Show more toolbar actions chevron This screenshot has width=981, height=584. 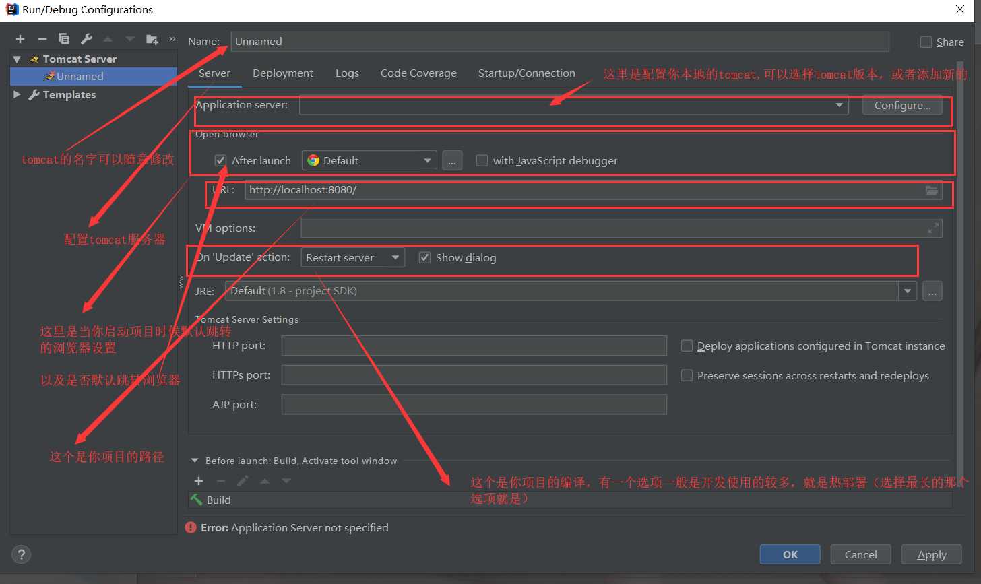[172, 39]
